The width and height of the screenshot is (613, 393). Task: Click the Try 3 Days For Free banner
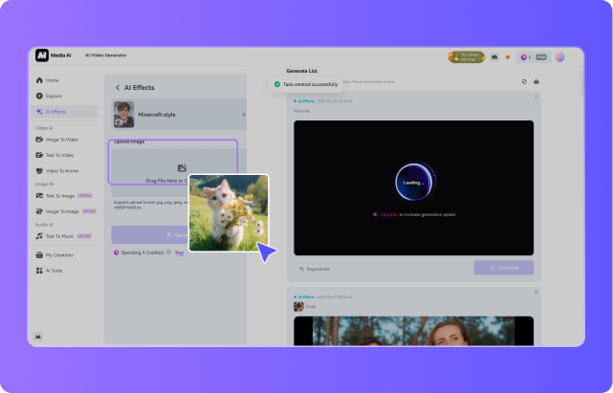pos(466,56)
